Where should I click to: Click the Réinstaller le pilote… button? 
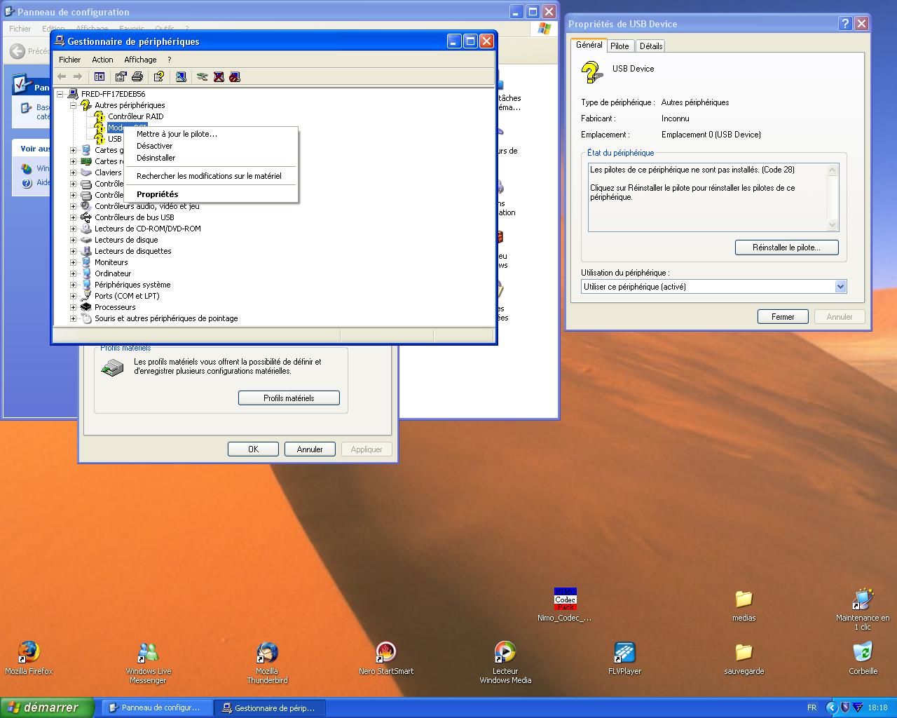coord(786,248)
